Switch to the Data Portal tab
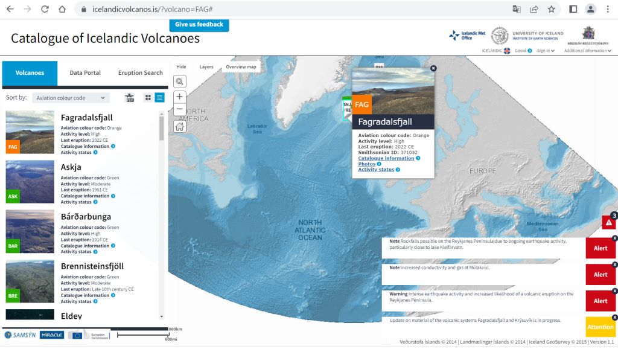This screenshot has width=618, height=349. click(85, 73)
